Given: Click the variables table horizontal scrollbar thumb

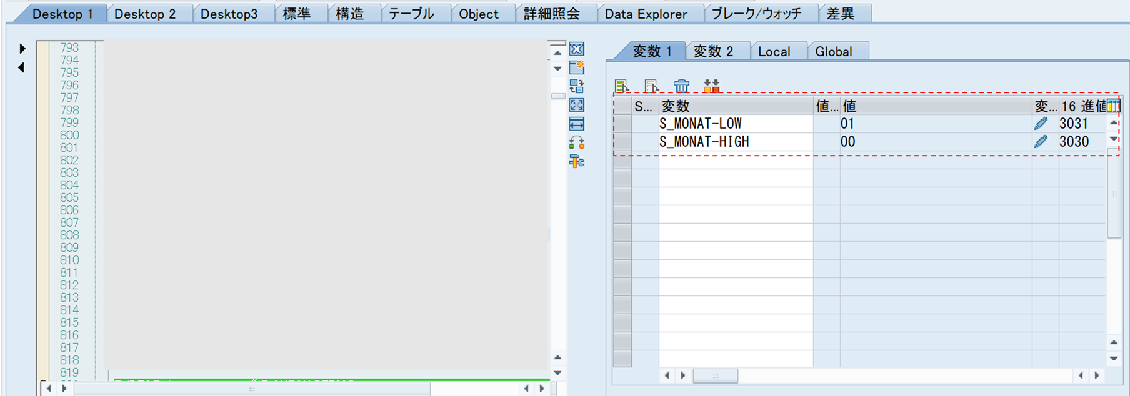Looking at the screenshot, I should coord(716,375).
